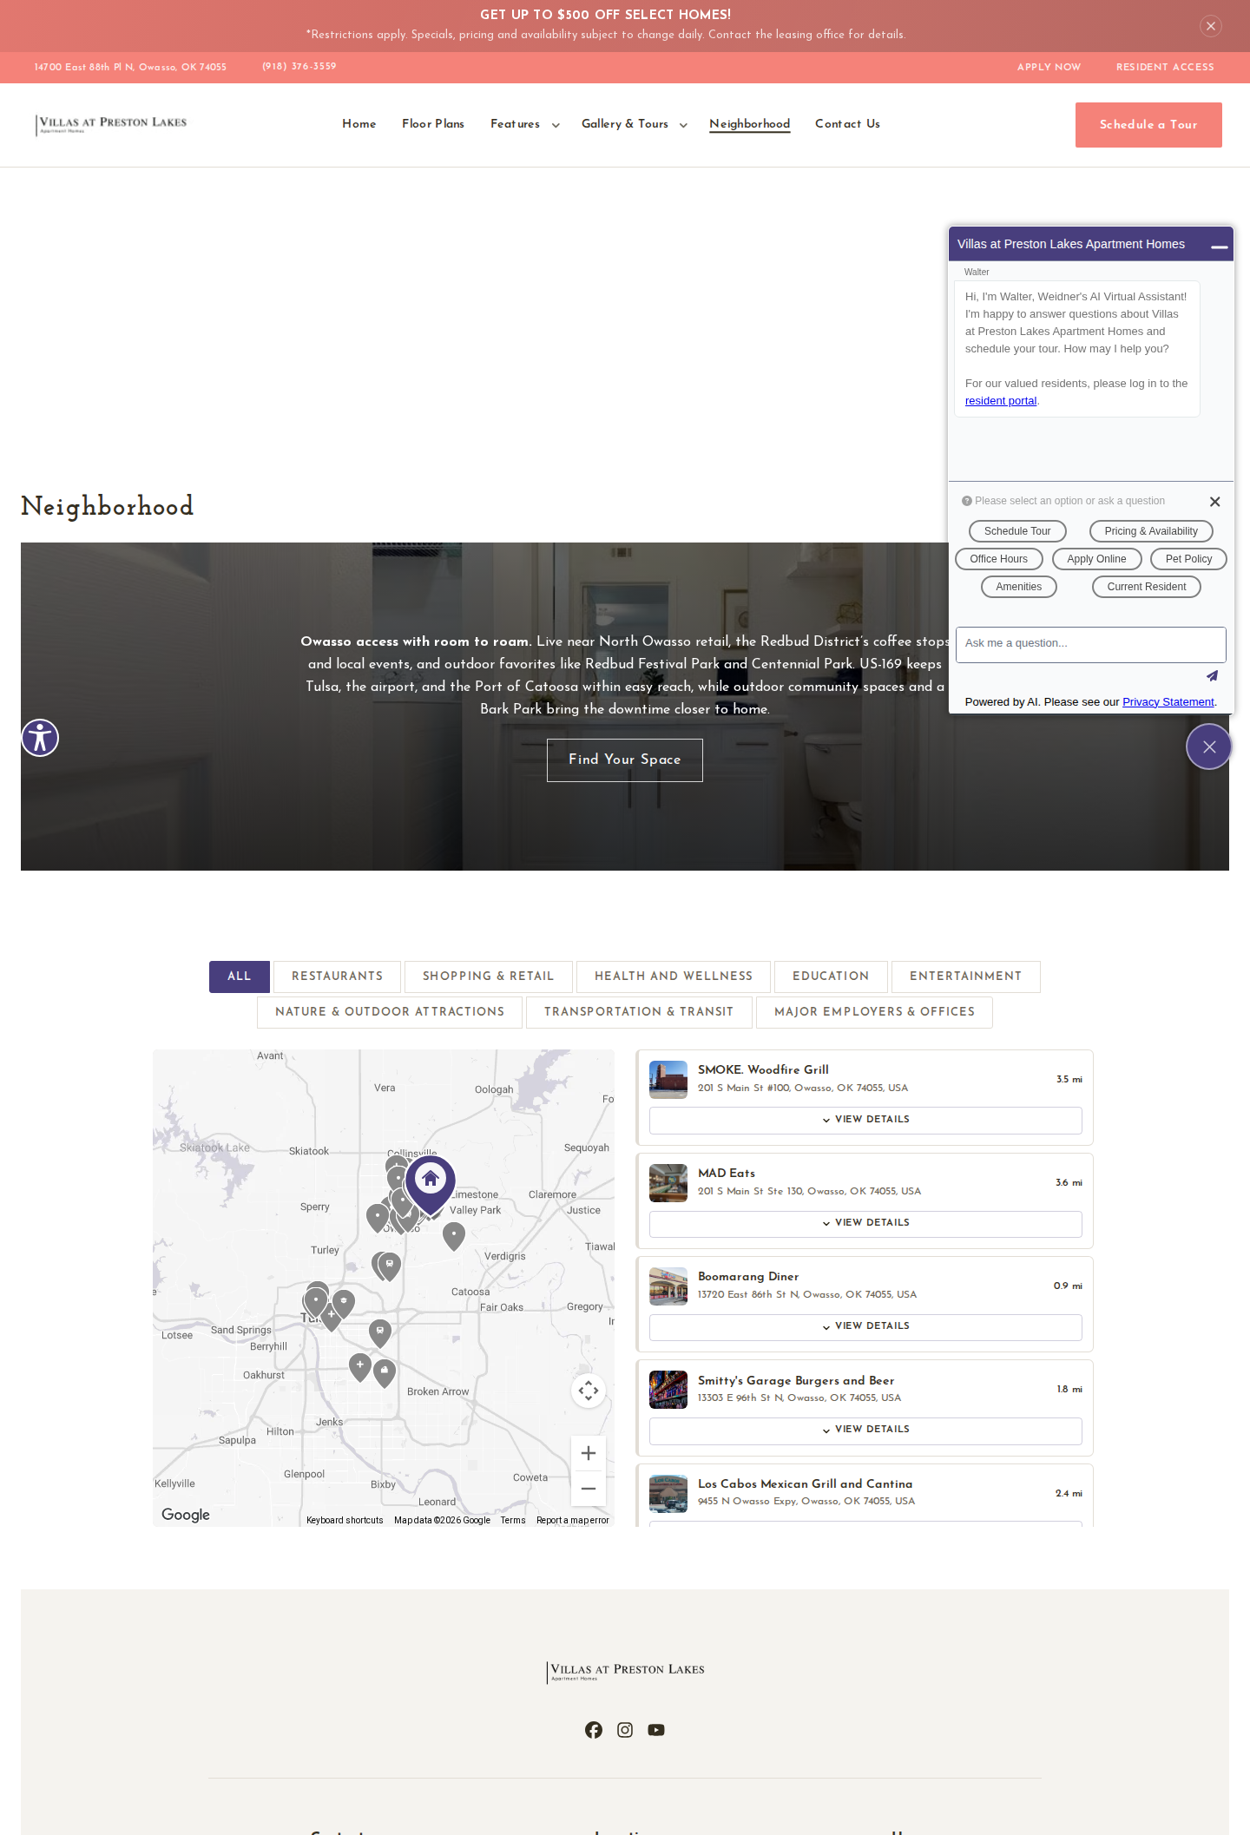Screen dimensions: 1250x1835
Task: Click the map camera controls icon
Action: [589, 1391]
